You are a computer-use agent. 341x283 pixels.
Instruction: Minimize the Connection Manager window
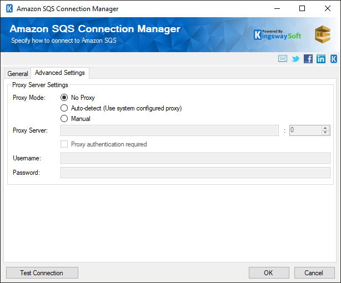coord(277,9)
